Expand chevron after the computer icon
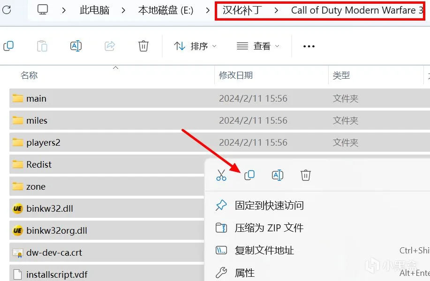This screenshot has height=281, width=430. pyautogui.click(x=64, y=10)
